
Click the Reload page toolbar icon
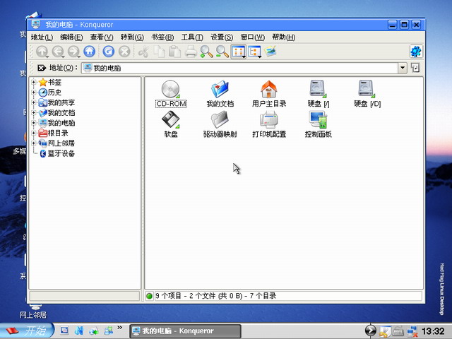point(108,51)
